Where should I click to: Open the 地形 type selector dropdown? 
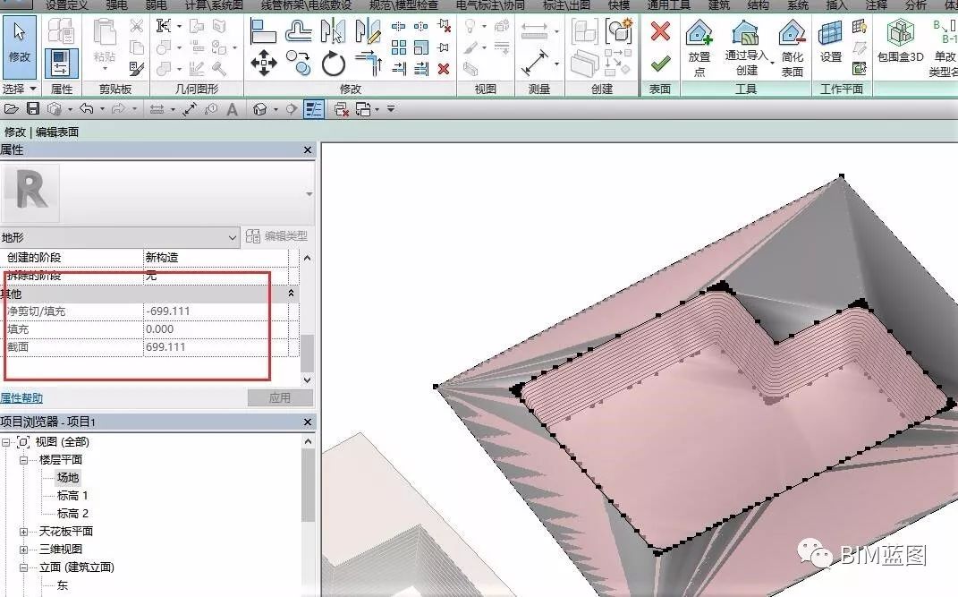pyautogui.click(x=233, y=237)
